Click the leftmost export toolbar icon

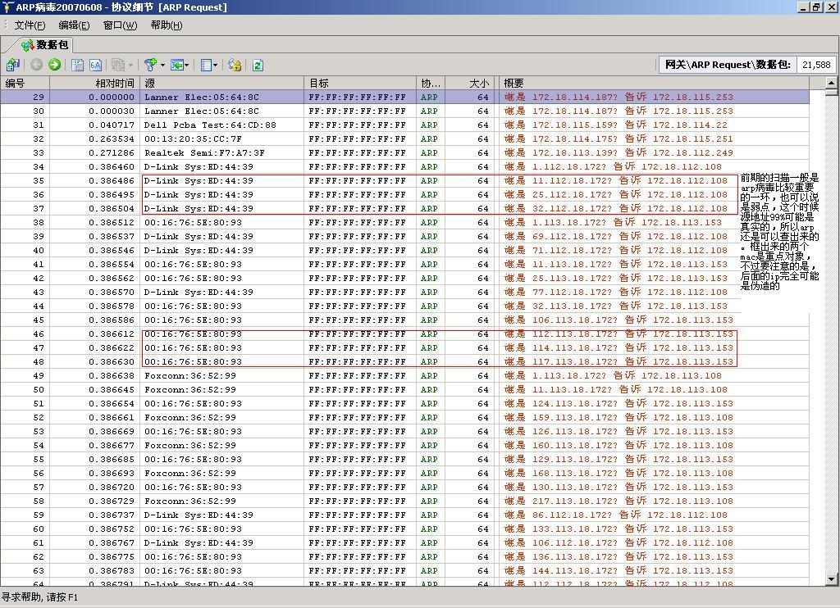(12, 65)
